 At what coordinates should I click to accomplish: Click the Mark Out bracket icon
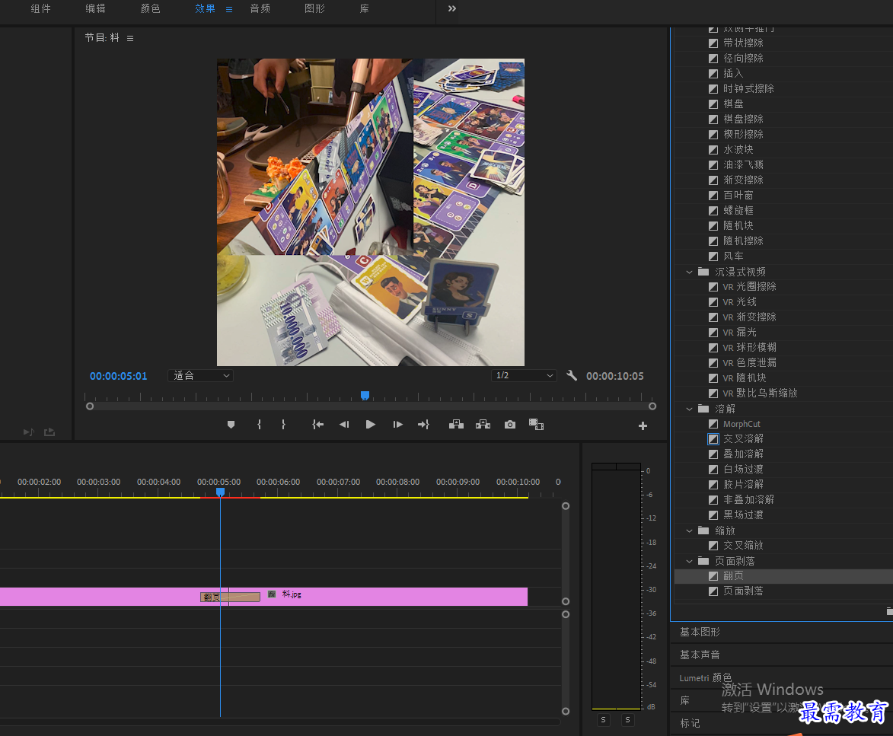284,425
